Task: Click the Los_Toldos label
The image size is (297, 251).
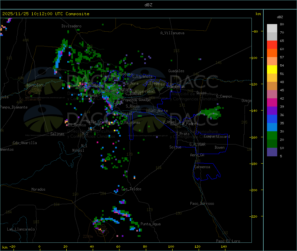Action: pos(131,189)
